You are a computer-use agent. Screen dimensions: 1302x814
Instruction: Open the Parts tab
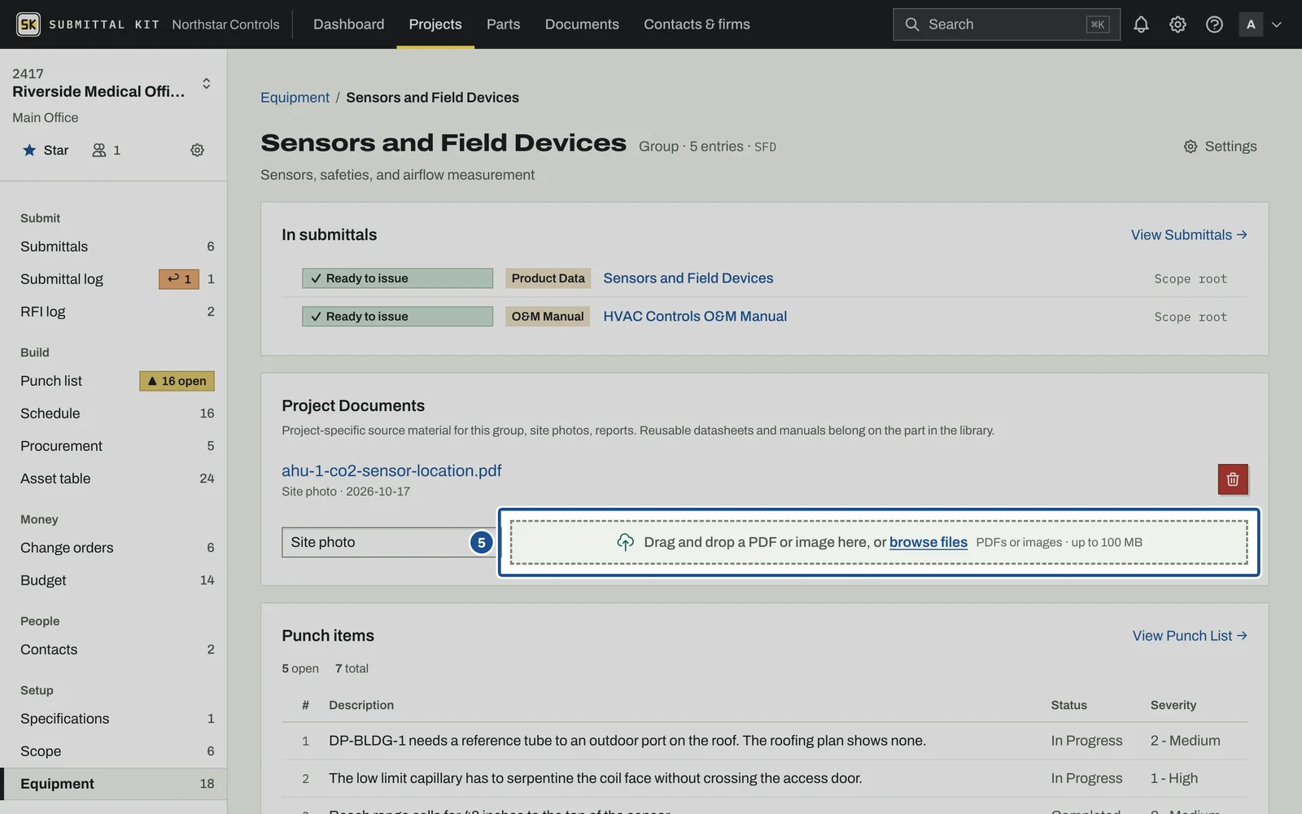click(x=503, y=24)
